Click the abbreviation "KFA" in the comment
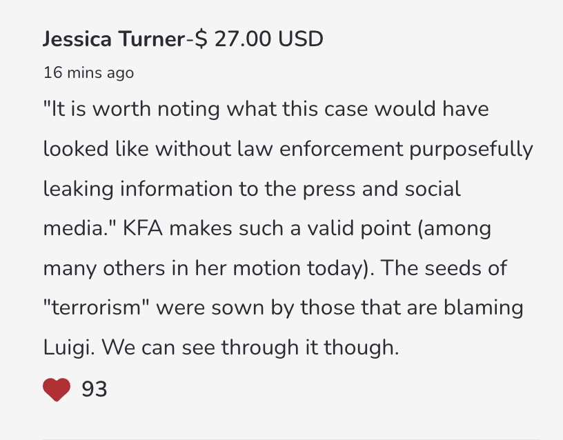The image size is (563, 440). point(143,228)
